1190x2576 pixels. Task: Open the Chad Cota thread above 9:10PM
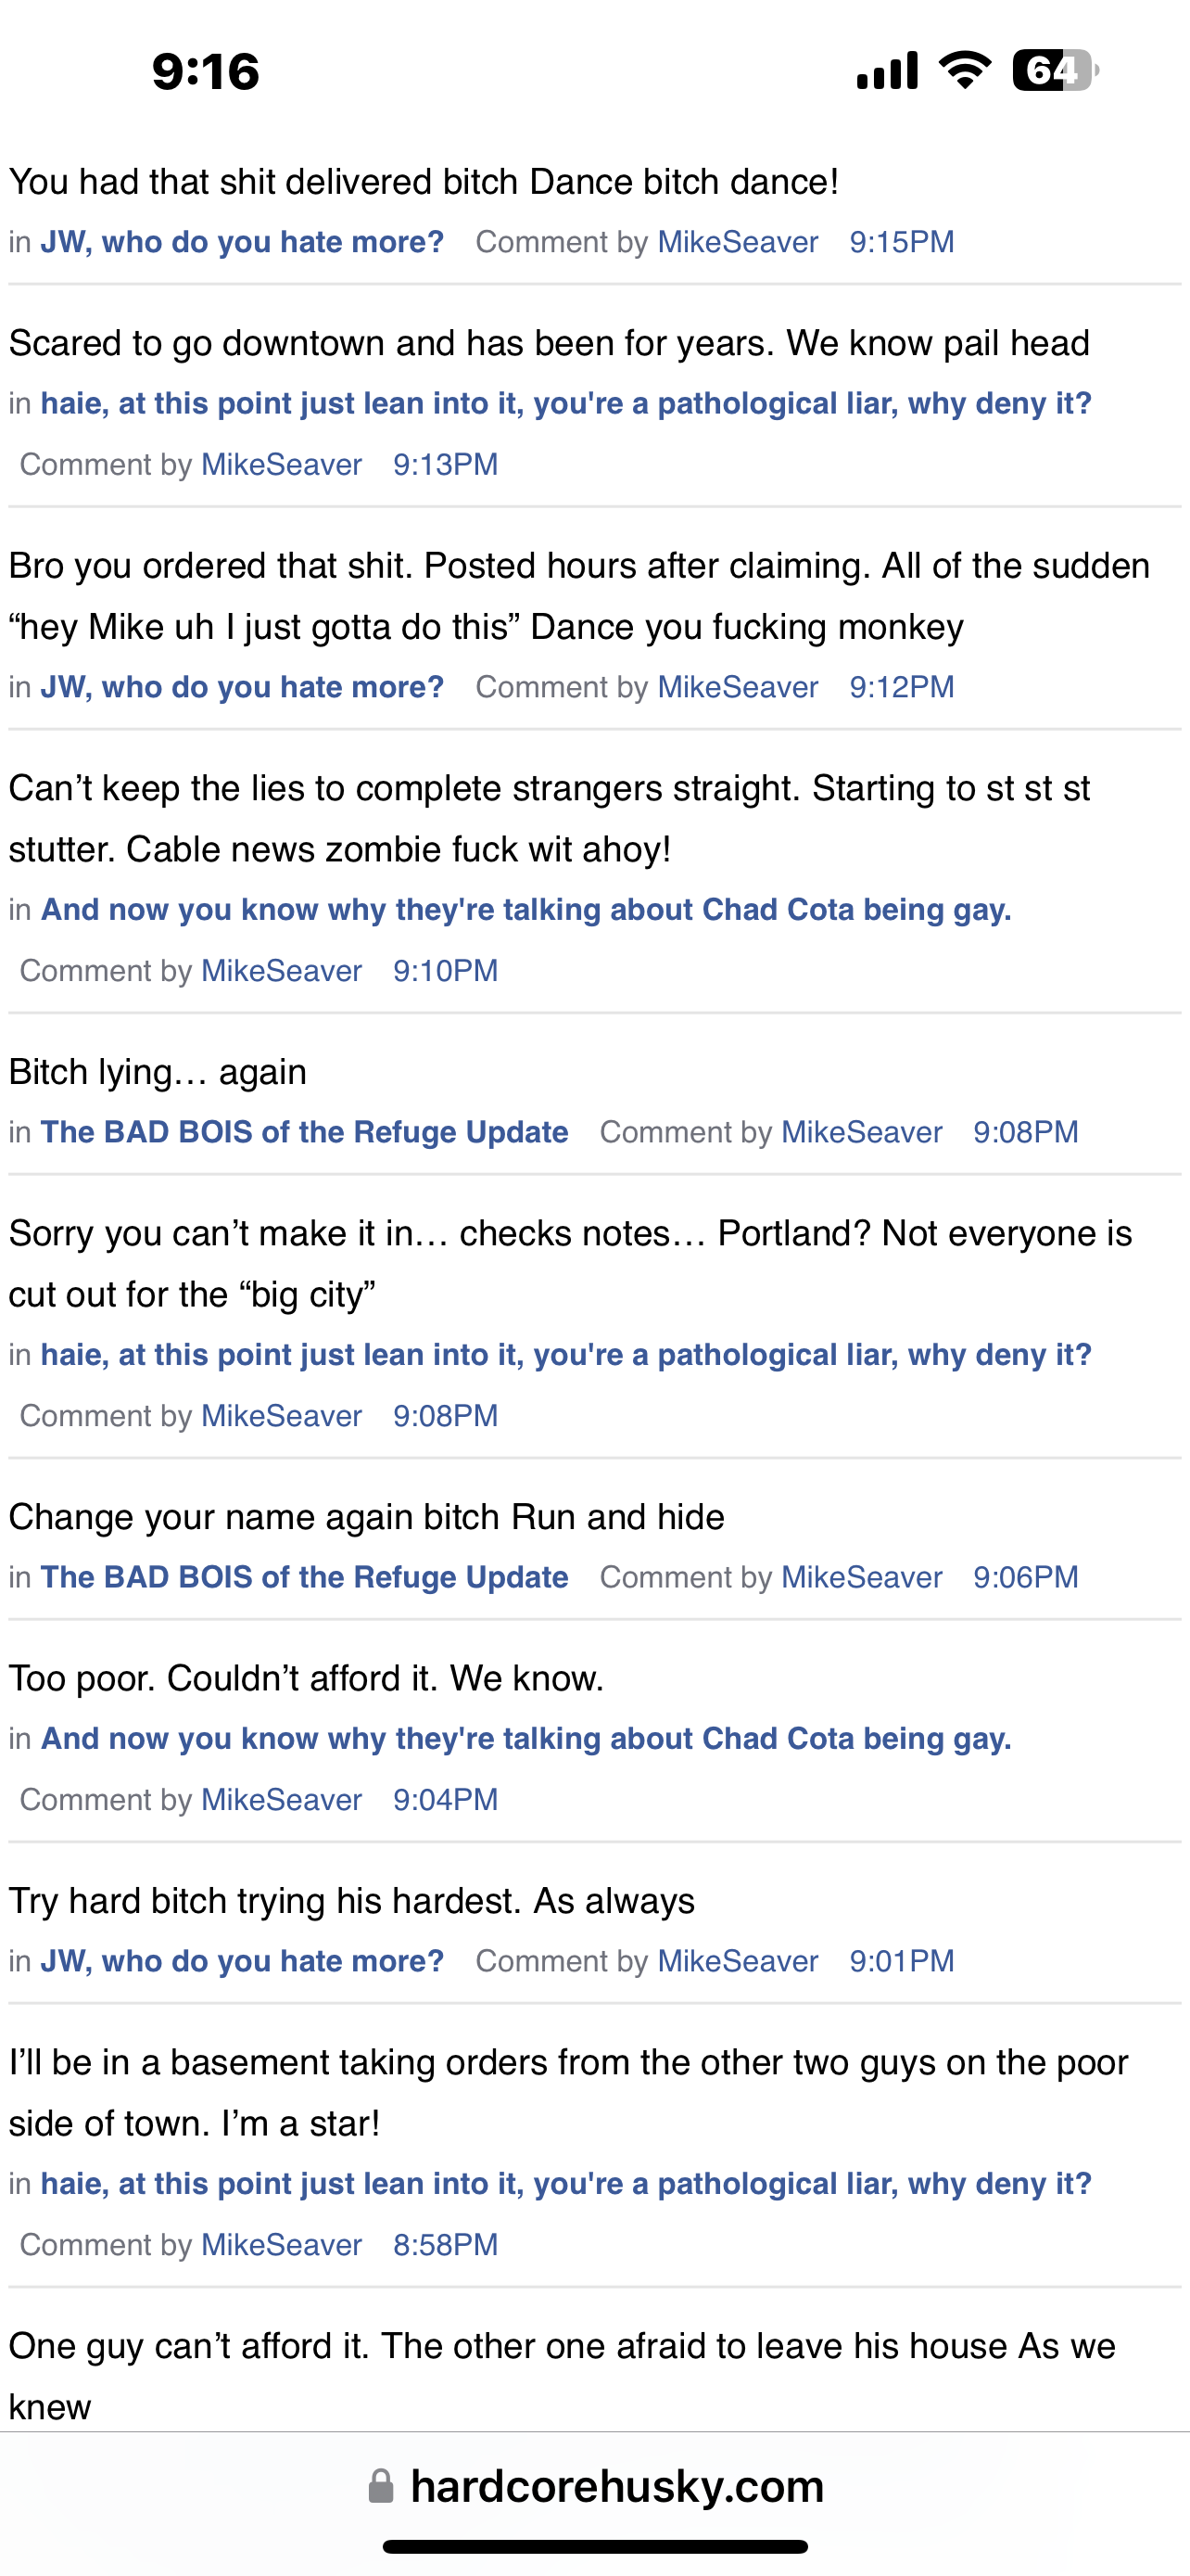click(x=525, y=909)
